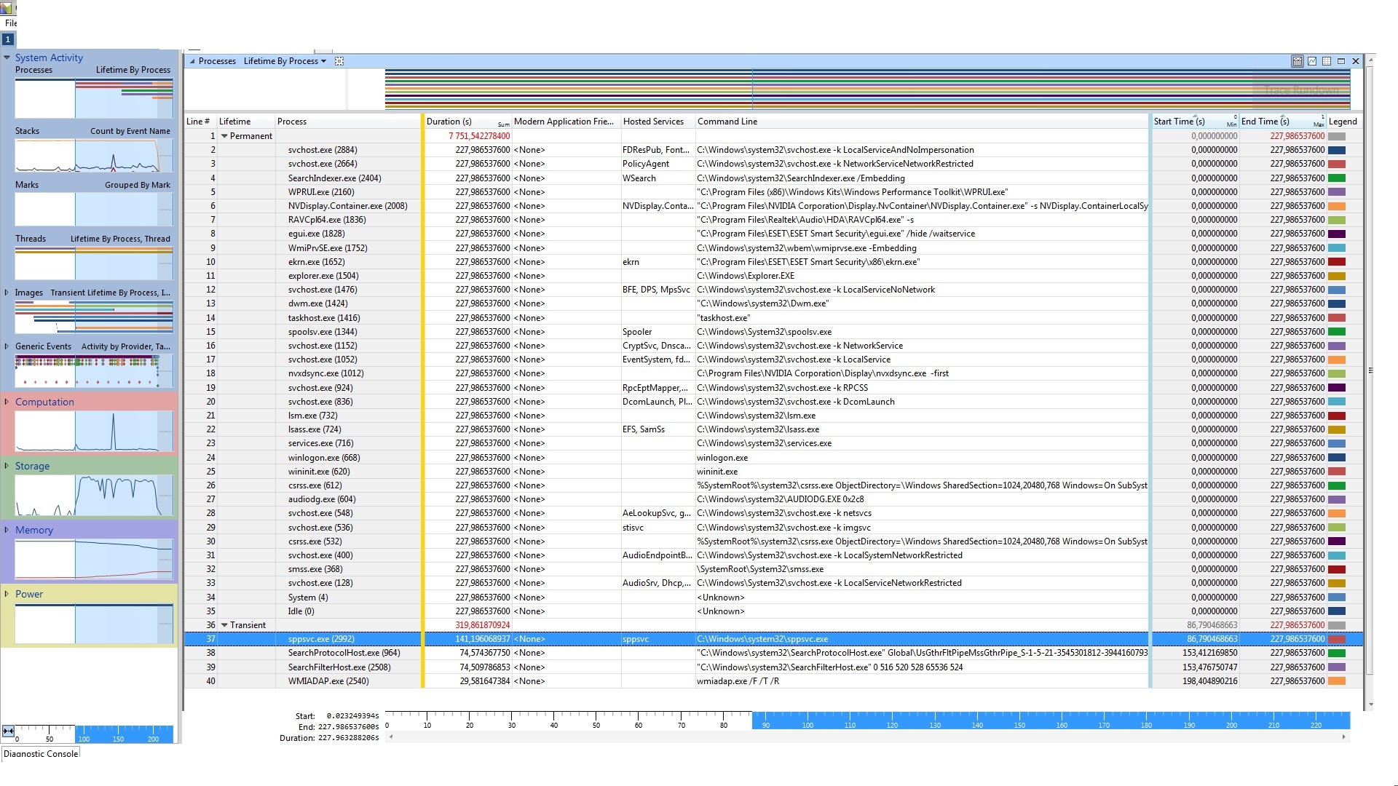Screen dimensions: 1398x786
Task: Collapse the Processes graph title arrow
Action: click(x=192, y=61)
